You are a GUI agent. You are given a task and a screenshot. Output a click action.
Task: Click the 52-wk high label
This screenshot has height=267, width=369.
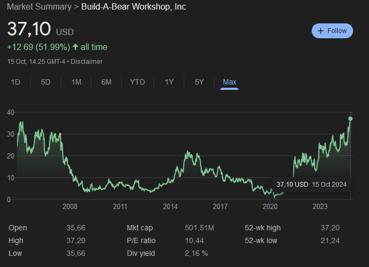(263, 228)
